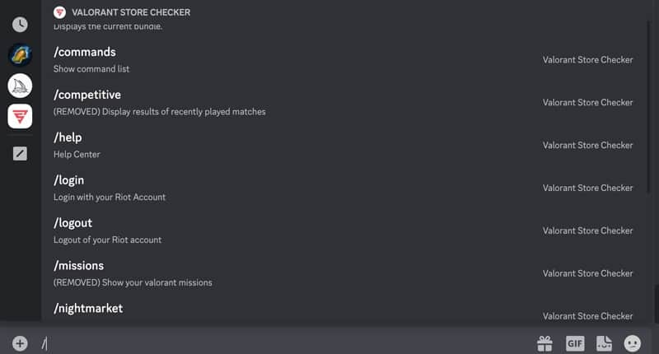Open the GIF picker

[574, 343]
